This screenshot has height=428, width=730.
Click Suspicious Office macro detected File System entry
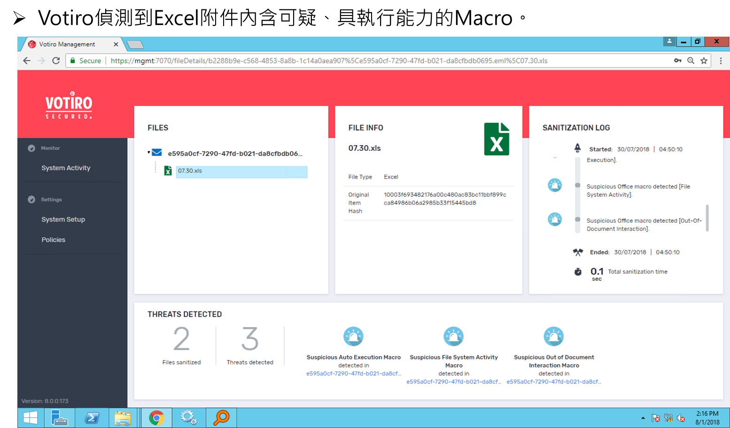coord(638,190)
